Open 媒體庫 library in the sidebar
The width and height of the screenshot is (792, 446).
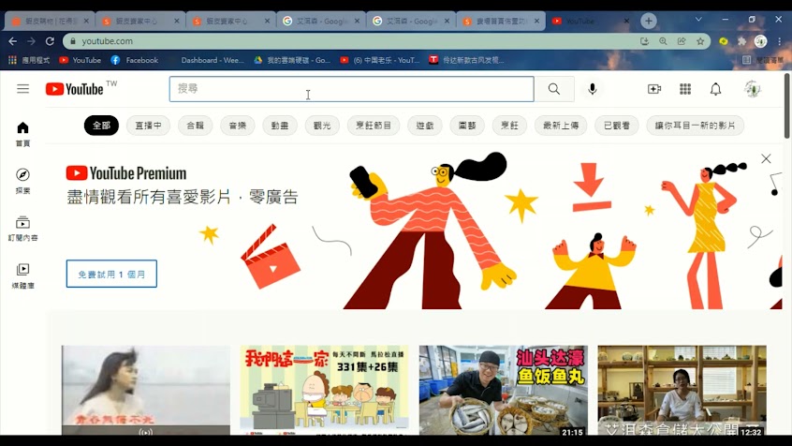point(22,275)
